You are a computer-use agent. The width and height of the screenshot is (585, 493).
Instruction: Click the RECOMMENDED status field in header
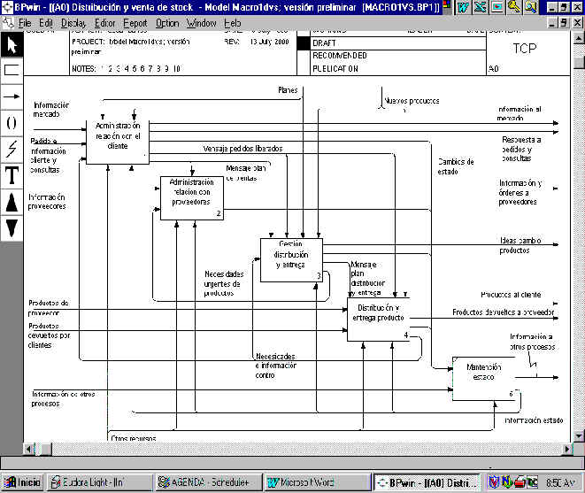click(x=398, y=56)
